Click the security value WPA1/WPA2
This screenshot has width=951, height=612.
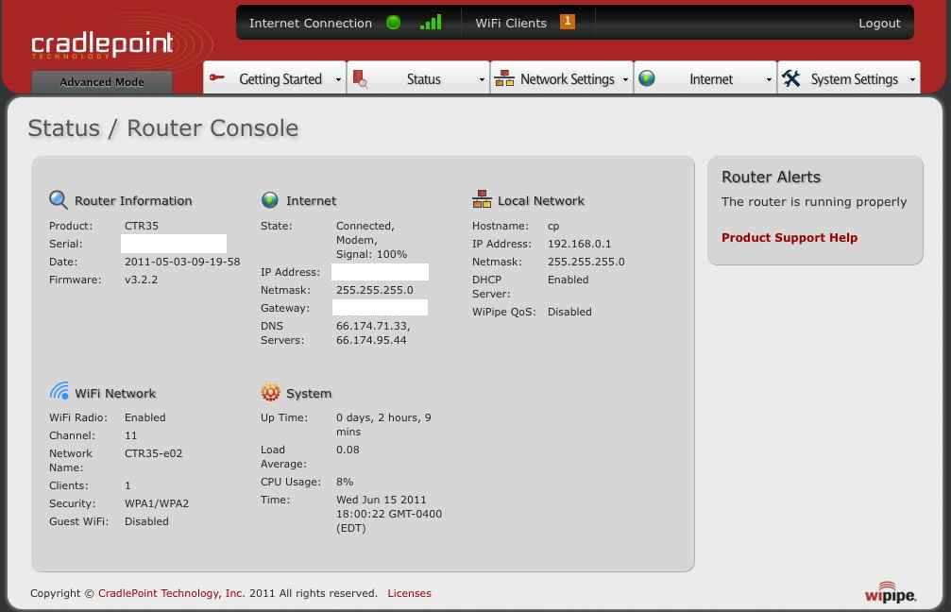point(157,503)
